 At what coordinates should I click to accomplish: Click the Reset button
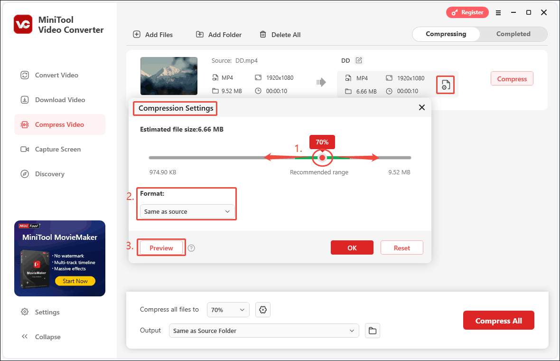pos(402,247)
